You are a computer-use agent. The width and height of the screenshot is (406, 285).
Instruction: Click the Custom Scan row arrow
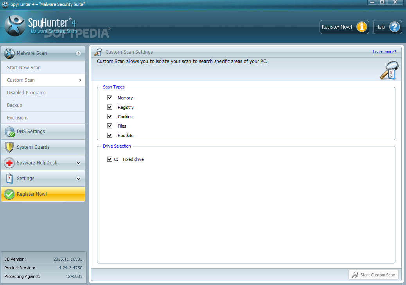80,80
